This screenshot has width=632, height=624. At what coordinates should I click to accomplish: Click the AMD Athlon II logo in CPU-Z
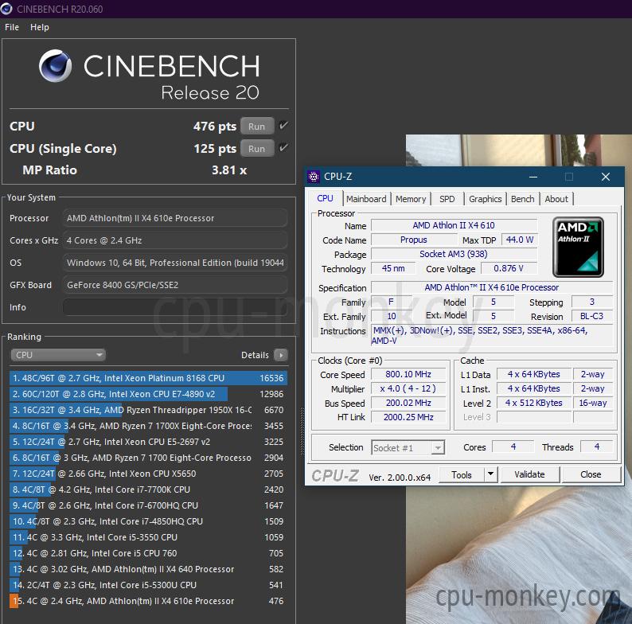(x=578, y=247)
